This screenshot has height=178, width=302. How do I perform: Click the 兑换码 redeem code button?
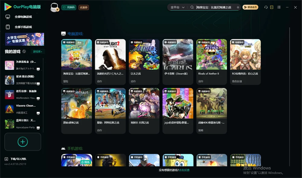coord(69,7)
